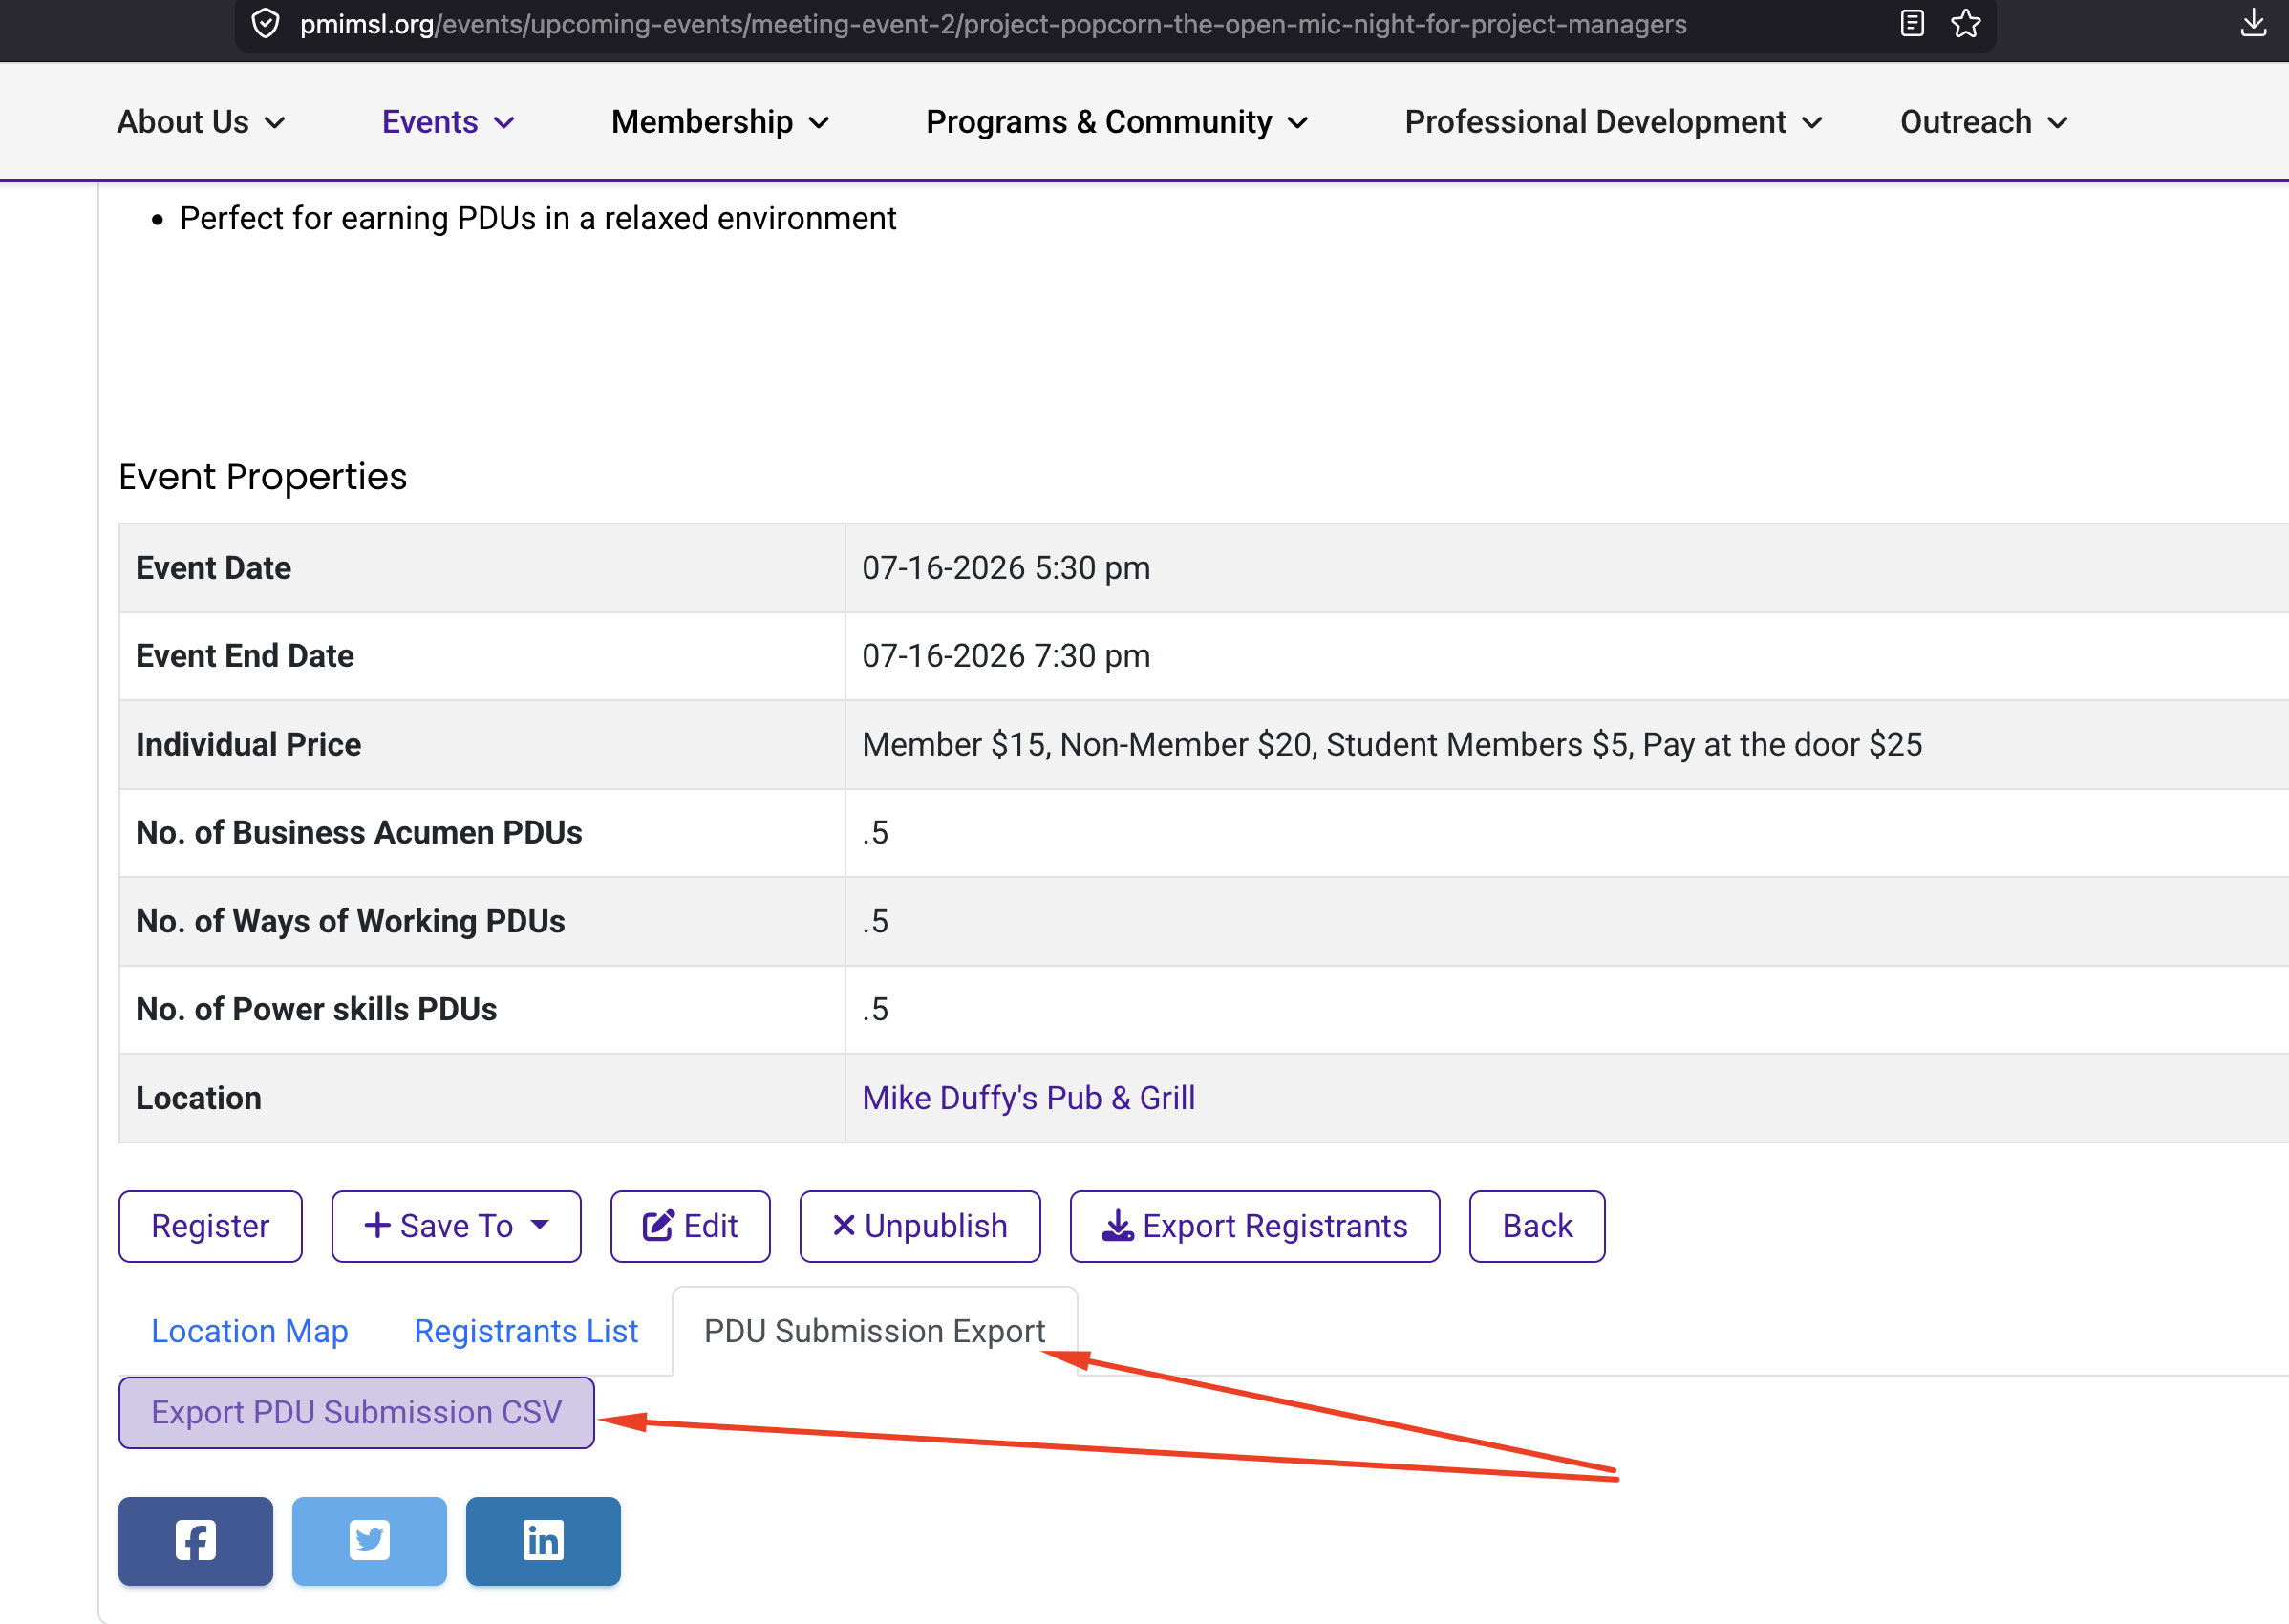Click the Event End Date label
Screen dimensions: 2289x1624
click(x=245, y=656)
